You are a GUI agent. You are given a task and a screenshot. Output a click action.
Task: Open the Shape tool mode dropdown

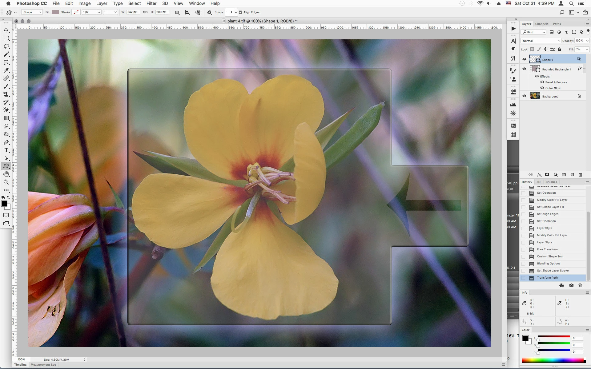pos(32,12)
